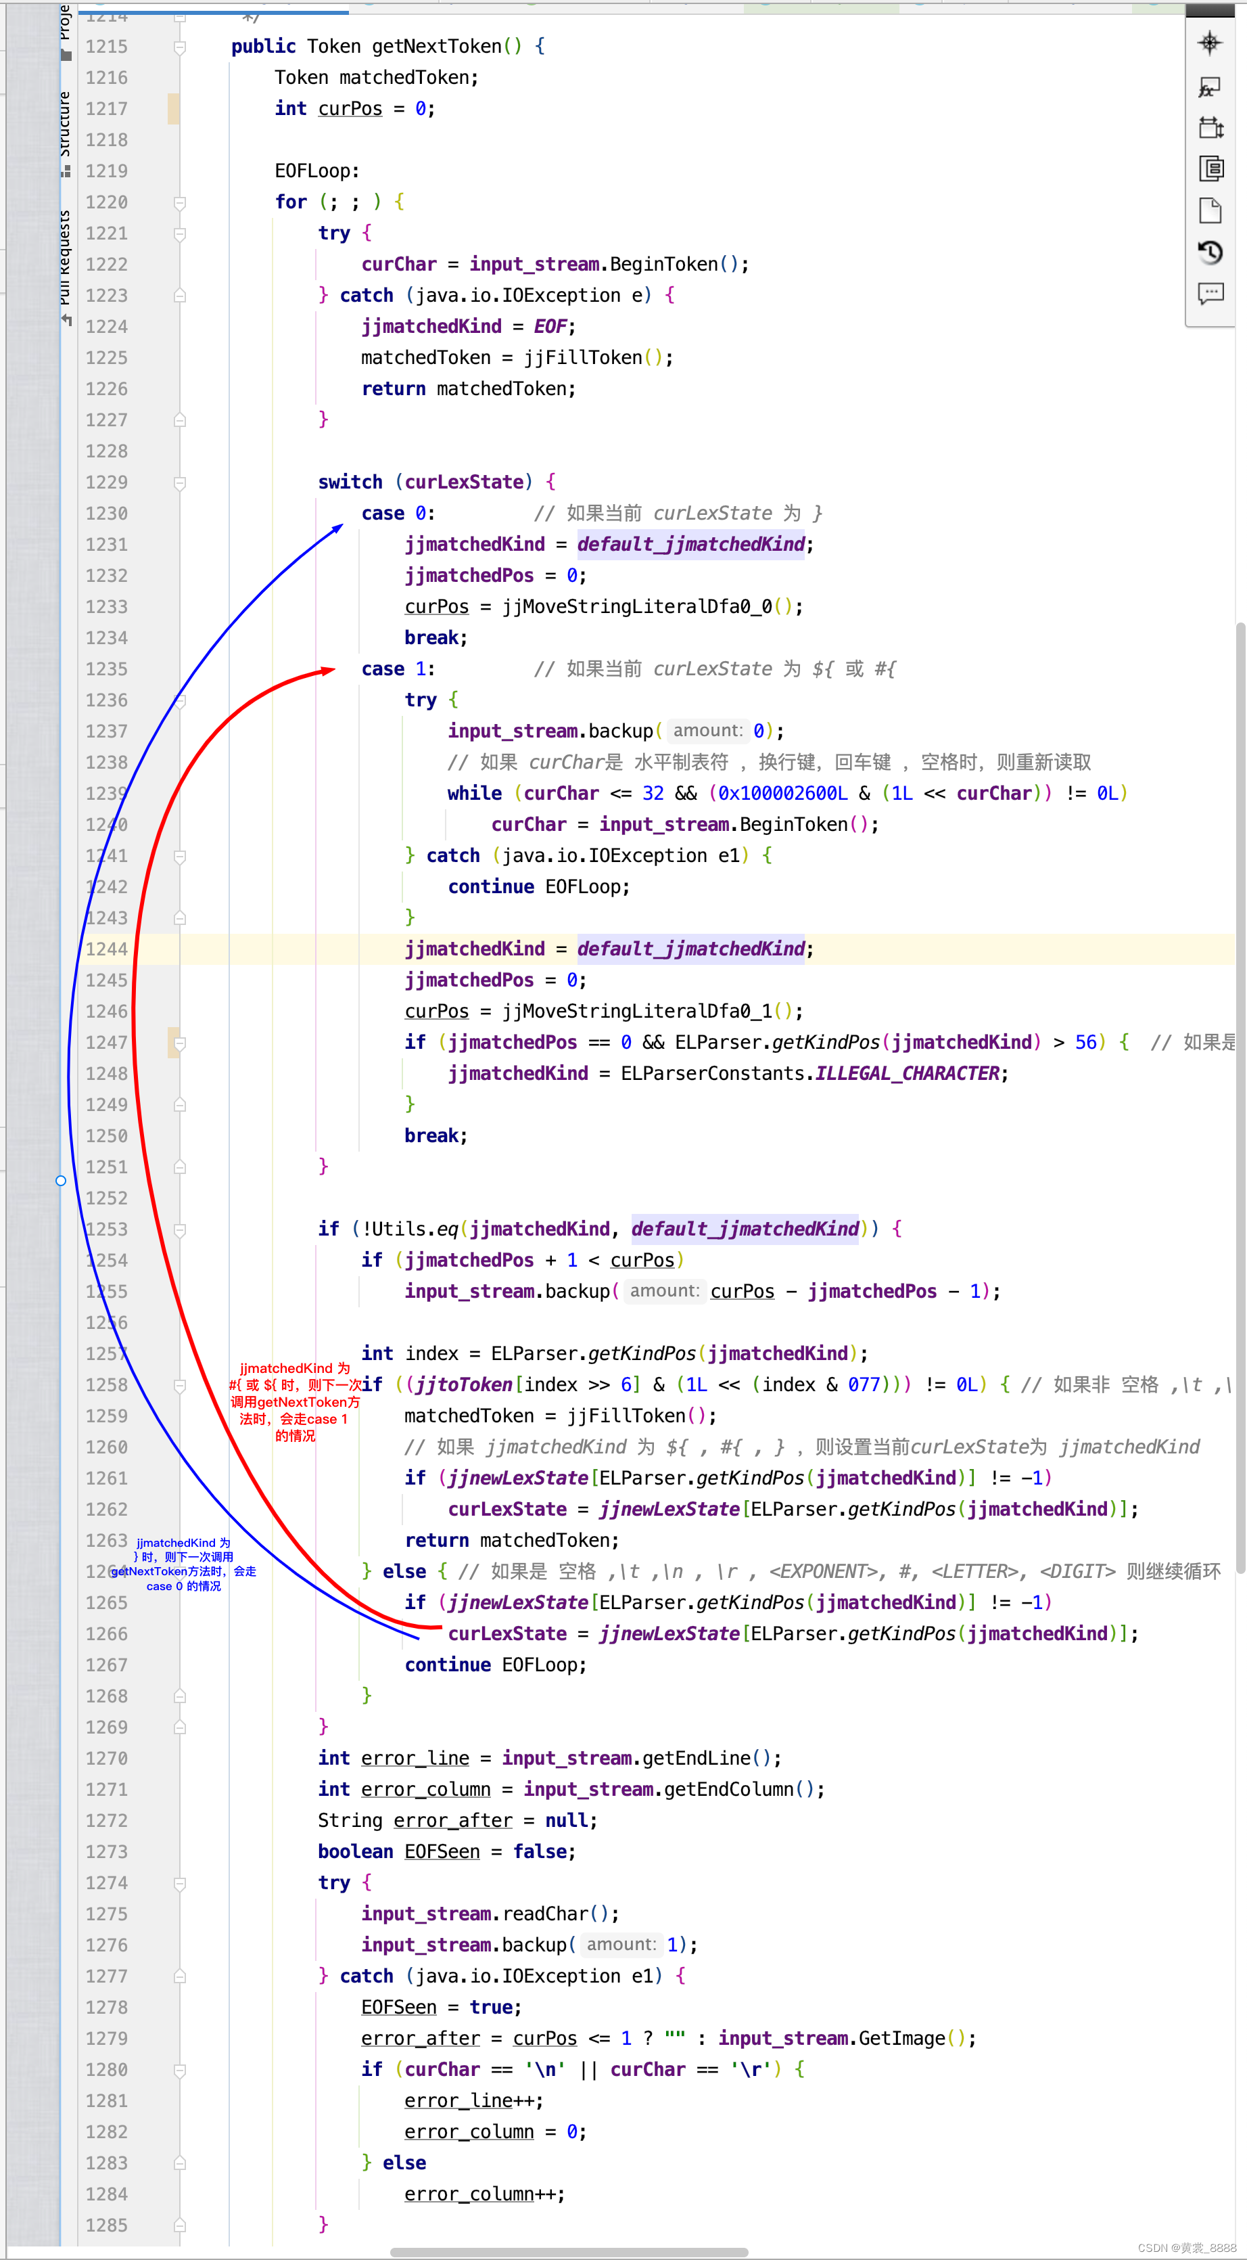Viewport: 1247px width, 2260px height.
Task: Click the speech bubble comments icon
Action: (1211, 293)
